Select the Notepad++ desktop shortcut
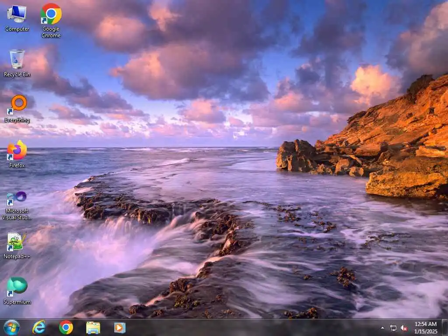The width and height of the screenshot is (448, 336). tap(17, 246)
